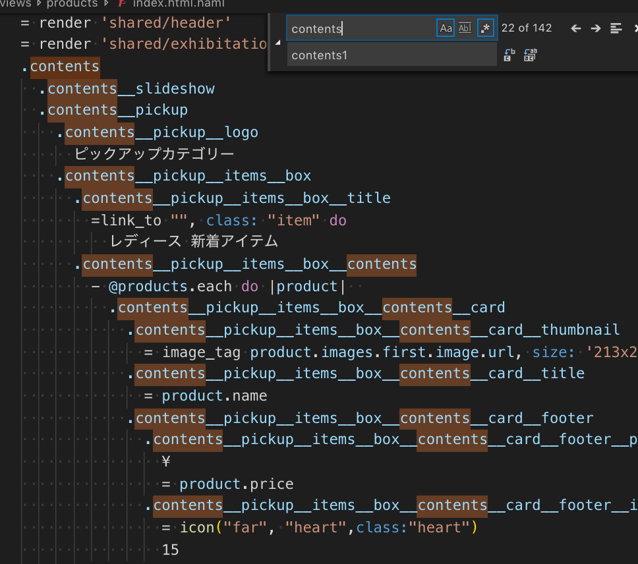Click '@products.each do |product|' line

coord(218,286)
